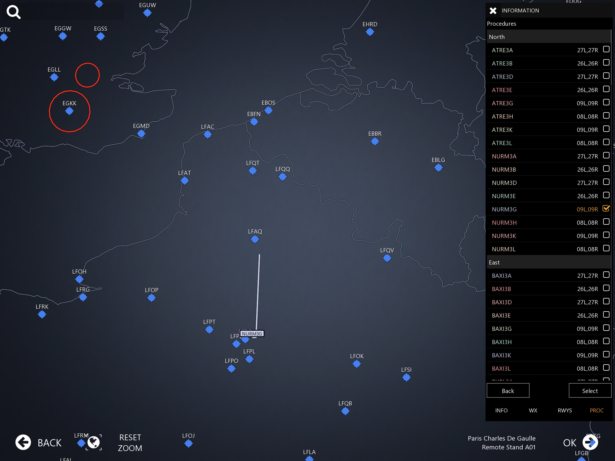Click the magnifying glass search icon

[13, 12]
